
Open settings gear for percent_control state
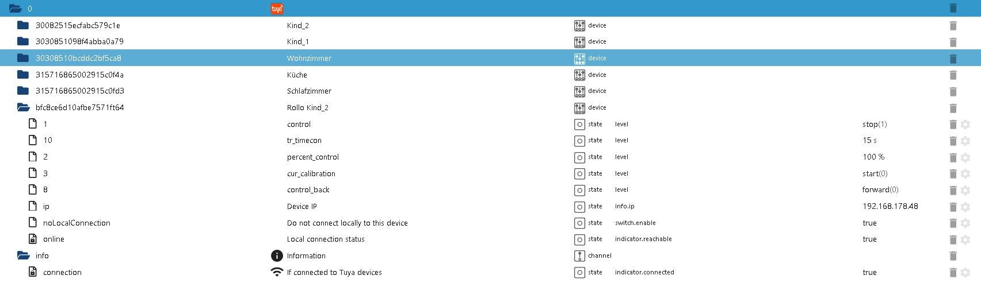(x=965, y=157)
